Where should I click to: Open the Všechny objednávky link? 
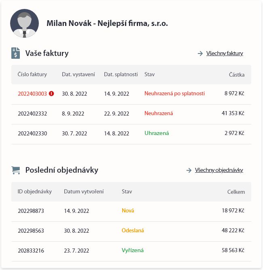click(219, 170)
